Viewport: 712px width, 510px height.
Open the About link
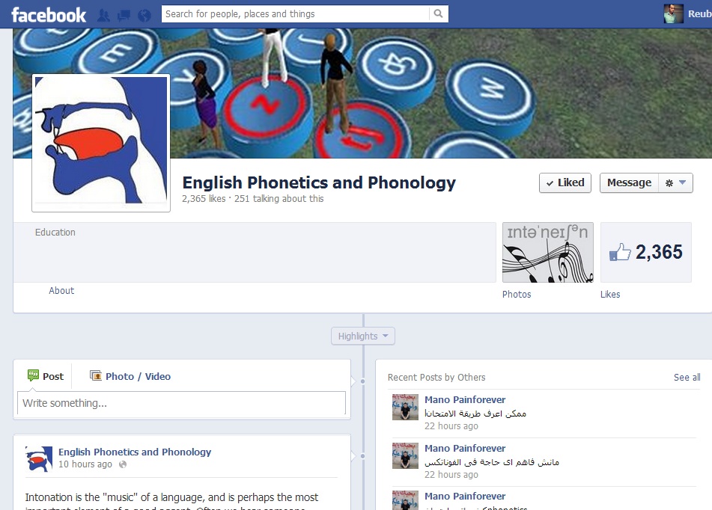click(61, 291)
